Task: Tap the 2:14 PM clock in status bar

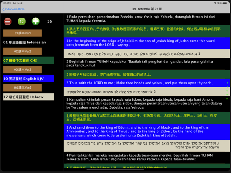Action: point(8,3)
